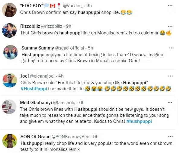Open more options on Med Gbobaniyi's tweet

click(170, 103)
